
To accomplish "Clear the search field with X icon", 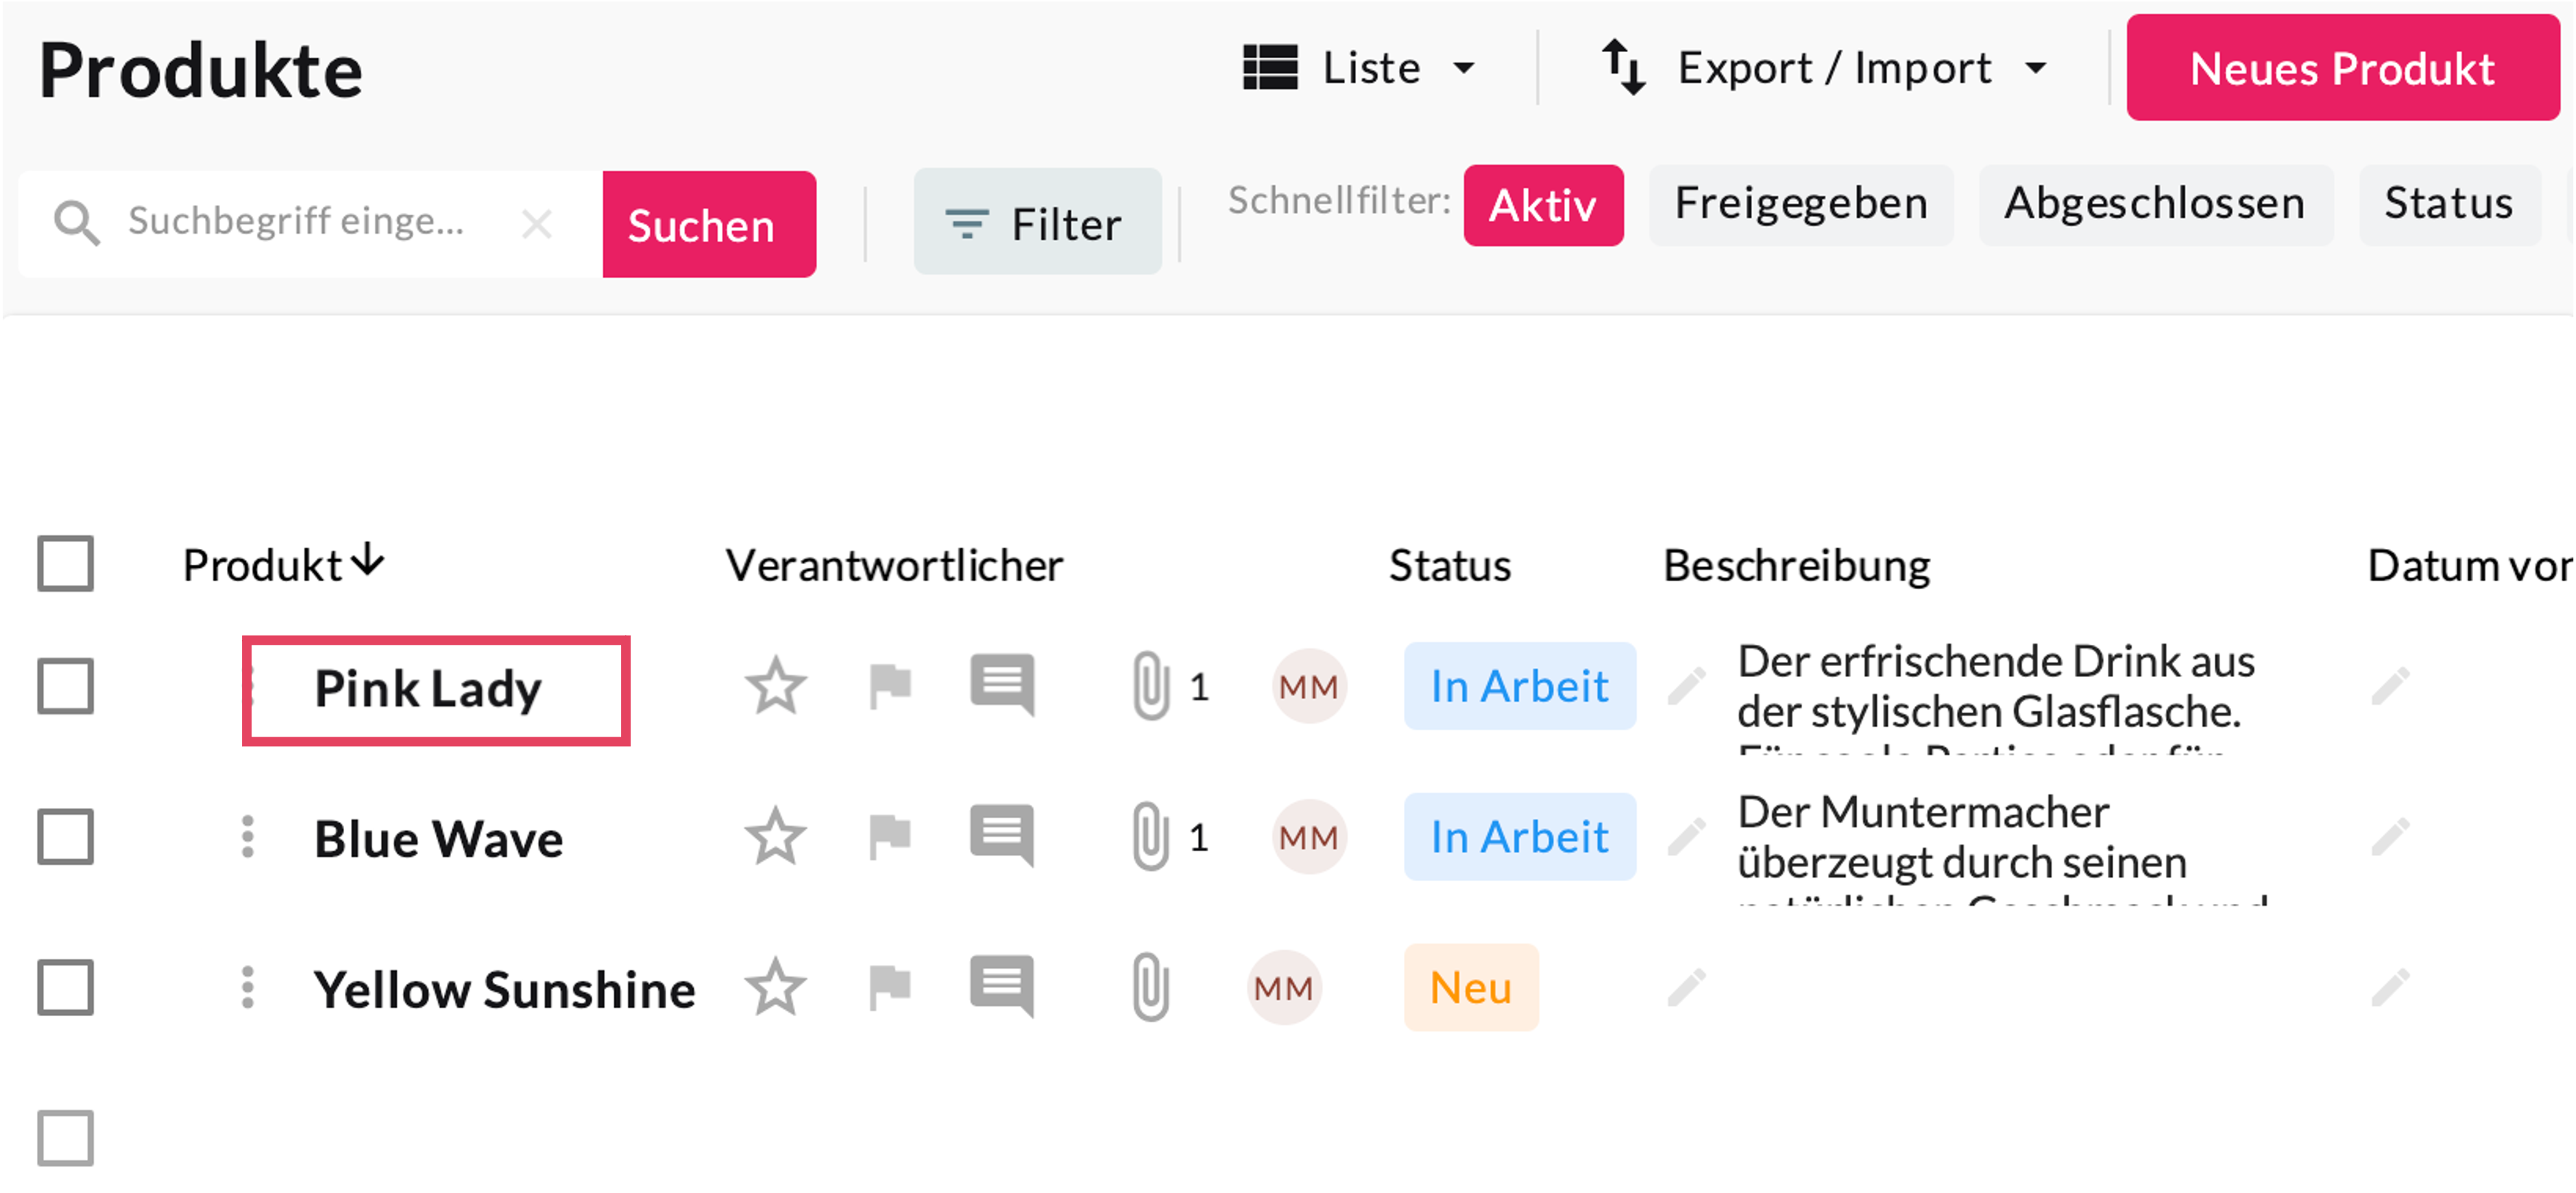I will pyautogui.click(x=537, y=224).
